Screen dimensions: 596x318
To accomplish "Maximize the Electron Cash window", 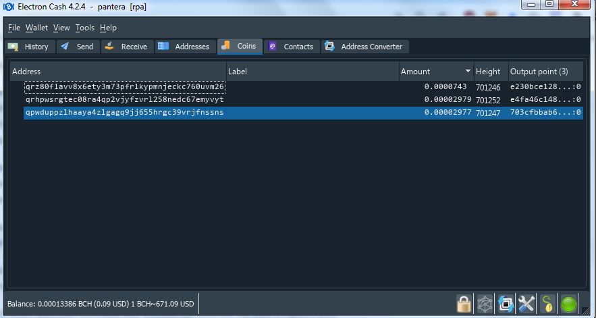I will coord(549,4).
